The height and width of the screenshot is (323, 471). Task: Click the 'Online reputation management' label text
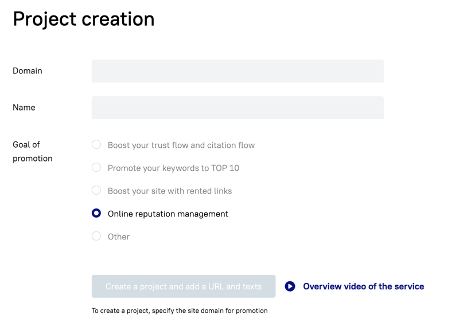click(x=168, y=214)
